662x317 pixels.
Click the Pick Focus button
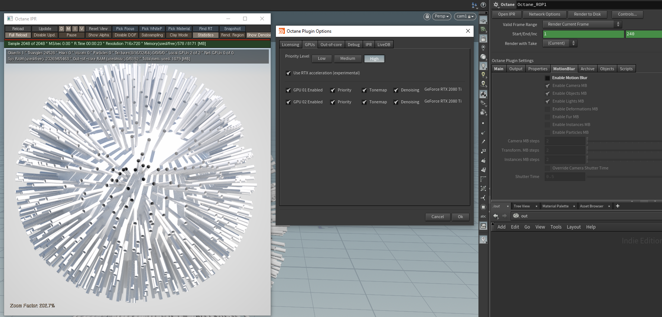pyautogui.click(x=125, y=29)
